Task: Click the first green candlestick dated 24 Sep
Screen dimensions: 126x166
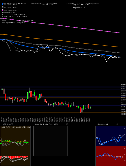Action: (x=2, y=89)
